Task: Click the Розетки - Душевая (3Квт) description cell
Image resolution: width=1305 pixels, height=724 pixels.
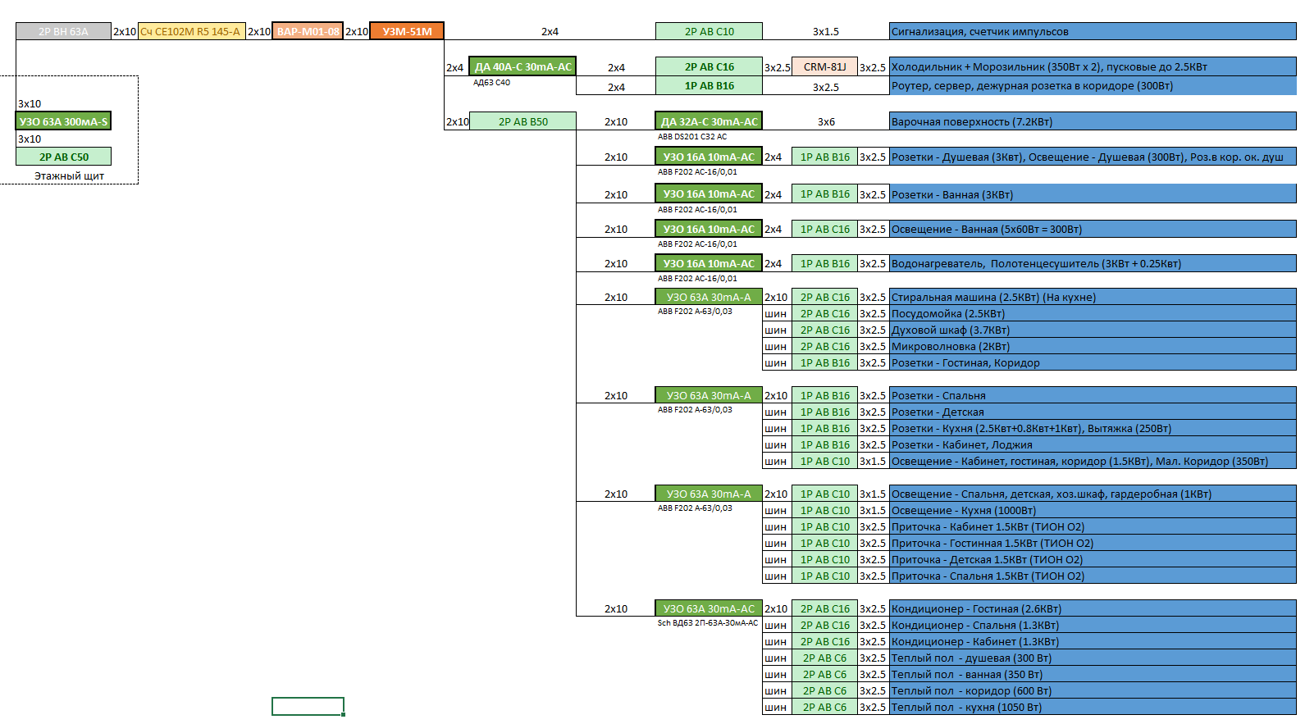Action: point(1093,157)
